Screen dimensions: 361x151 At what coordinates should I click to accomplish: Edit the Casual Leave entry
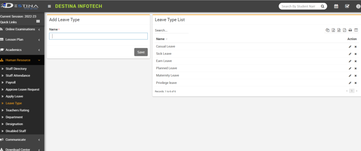coord(350,46)
